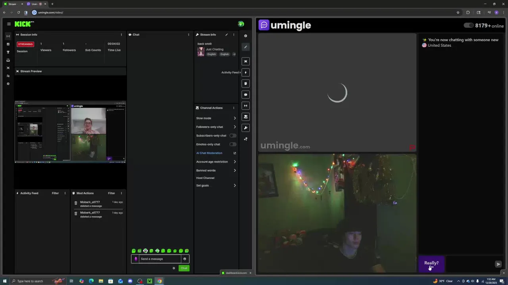The height and width of the screenshot is (285, 508).
Task: Click the Just Chatting category thumbnail
Action: tap(201, 51)
